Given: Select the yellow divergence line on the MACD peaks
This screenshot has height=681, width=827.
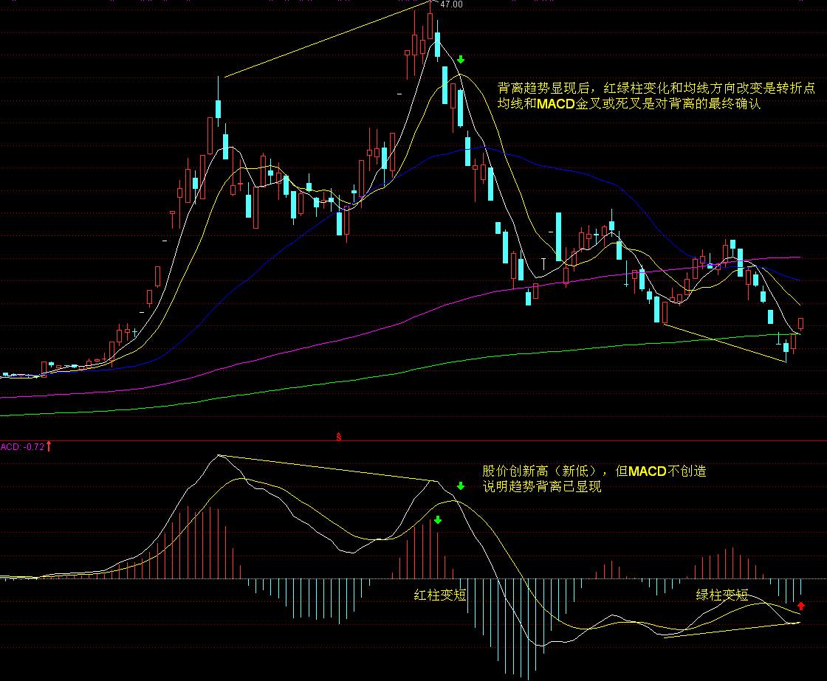Looking at the screenshot, I should pos(325,468).
